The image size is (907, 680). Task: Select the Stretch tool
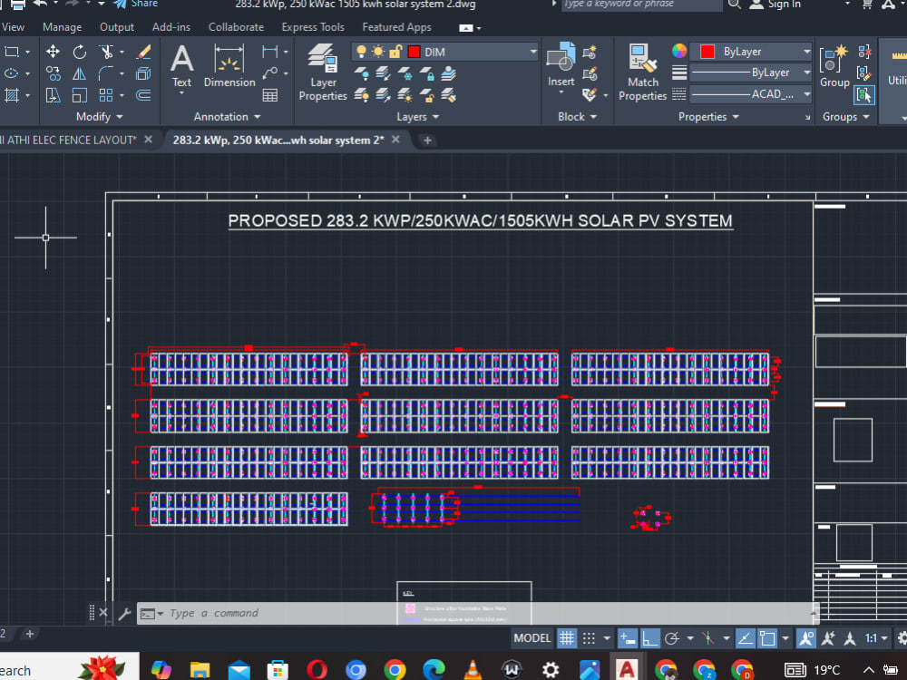[x=53, y=95]
